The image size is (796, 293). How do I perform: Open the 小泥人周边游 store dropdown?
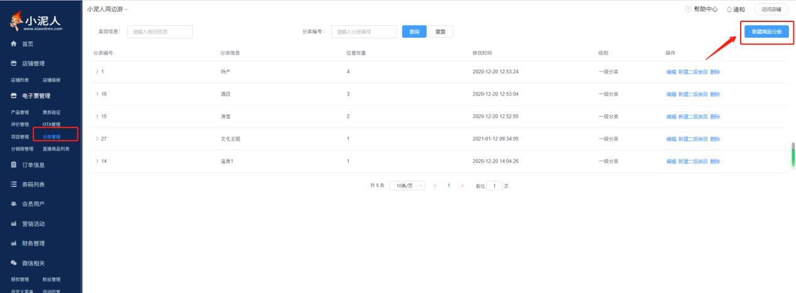[107, 9]
